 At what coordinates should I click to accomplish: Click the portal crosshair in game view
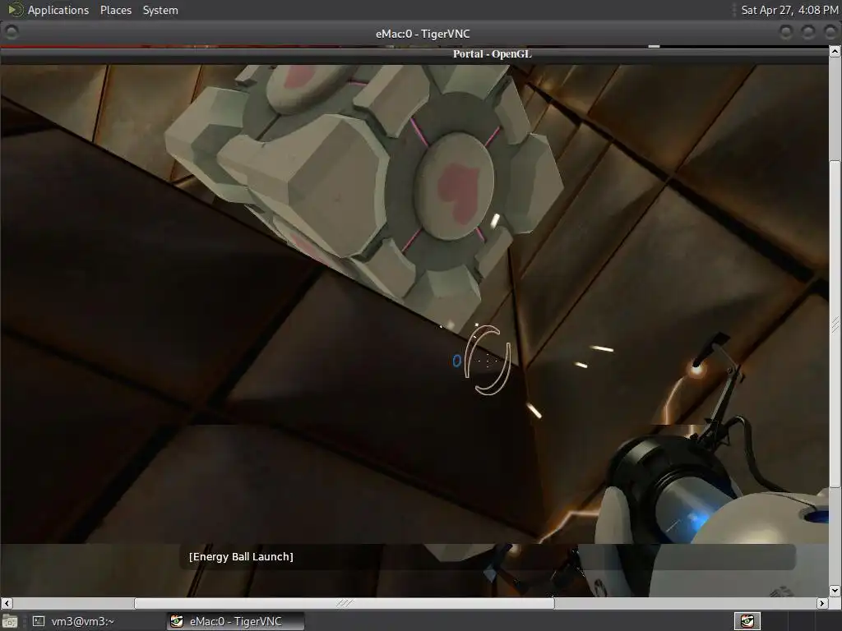[487, 361]
